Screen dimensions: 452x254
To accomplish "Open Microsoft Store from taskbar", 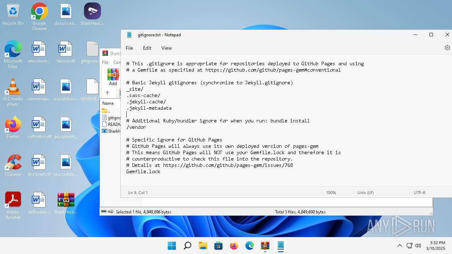I will [219, 246].
